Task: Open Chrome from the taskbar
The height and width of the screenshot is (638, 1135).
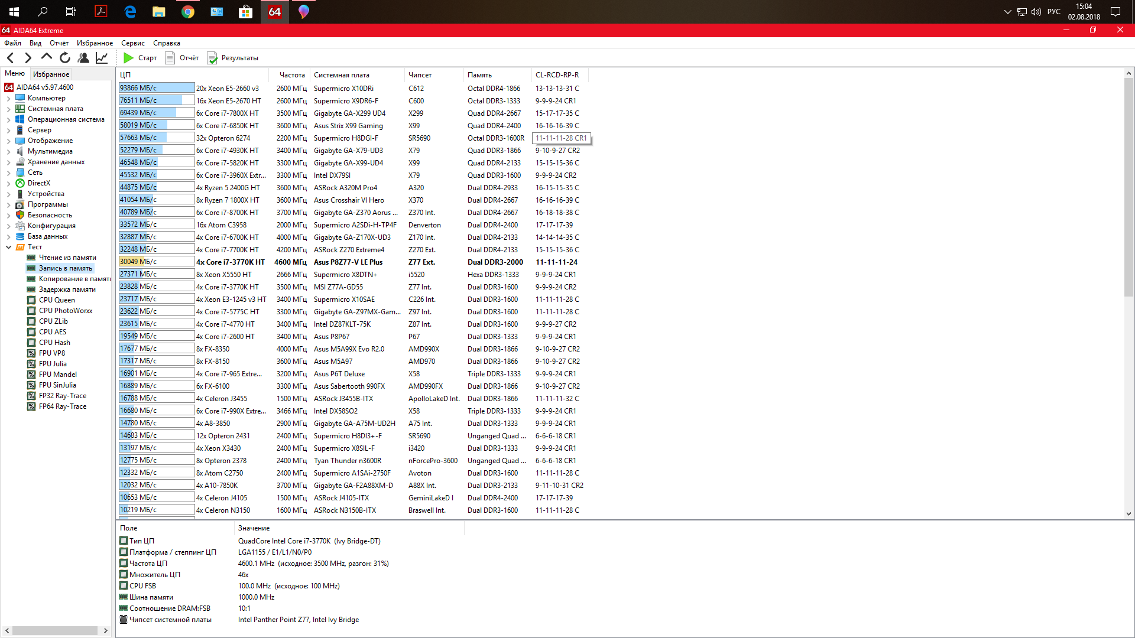Action: 188,12
